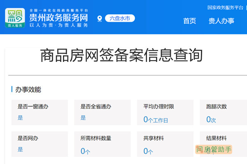Viewport: 247px width, 164px height.
Task: Click the 是否一窗通办 card
Action: 40,112
